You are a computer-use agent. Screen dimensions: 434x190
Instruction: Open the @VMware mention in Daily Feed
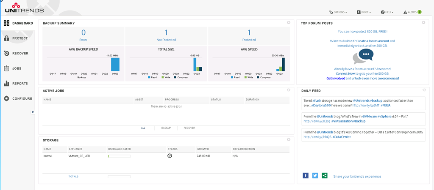pyautogui.click(x=369, y=117)
